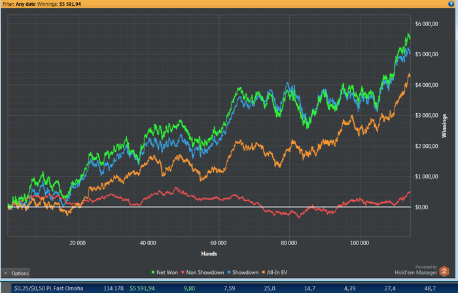Click the 114 178 hands cell
The height and width of the screenshot is (293, 458).
(x=113, y=288)
